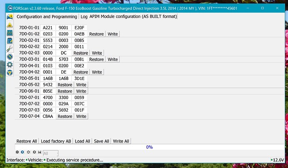Open the vehicle information sidebar icon
The image size is (288, 168).
click(x=10, y=17)
